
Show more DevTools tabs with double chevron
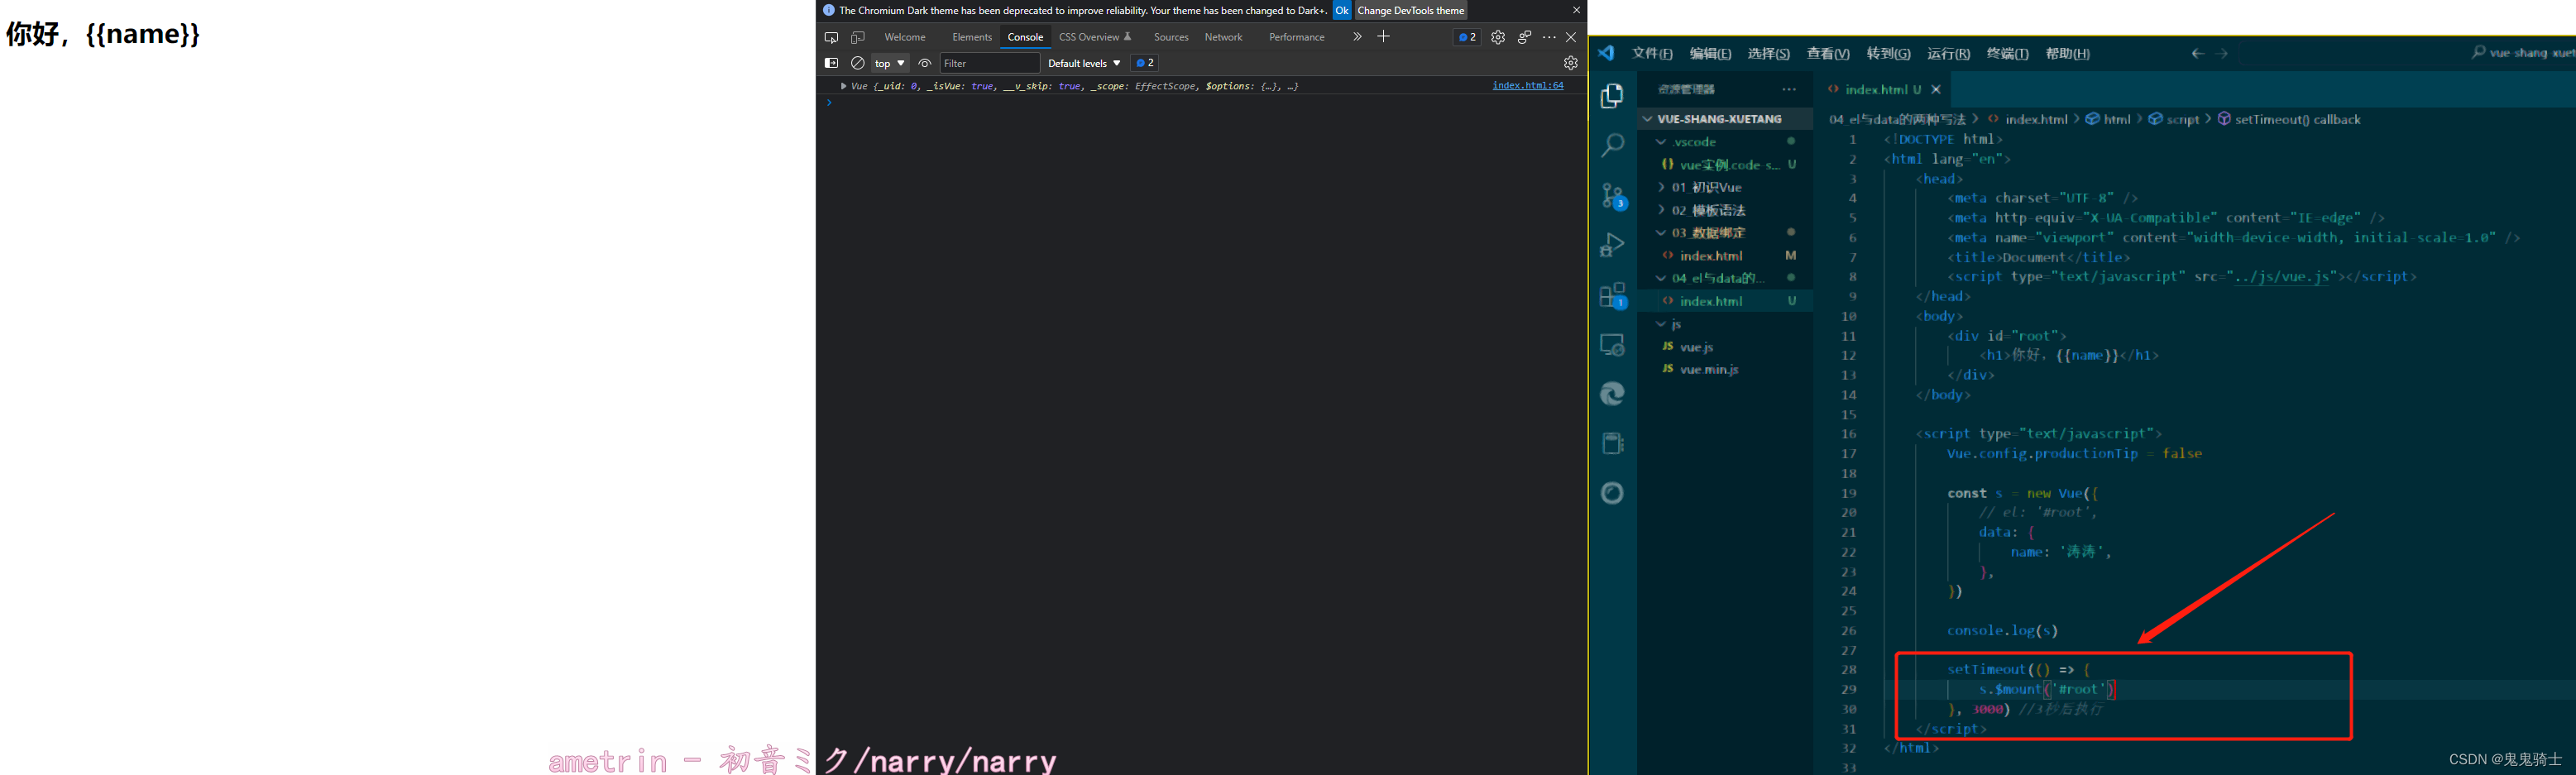tap(1357, 37)
